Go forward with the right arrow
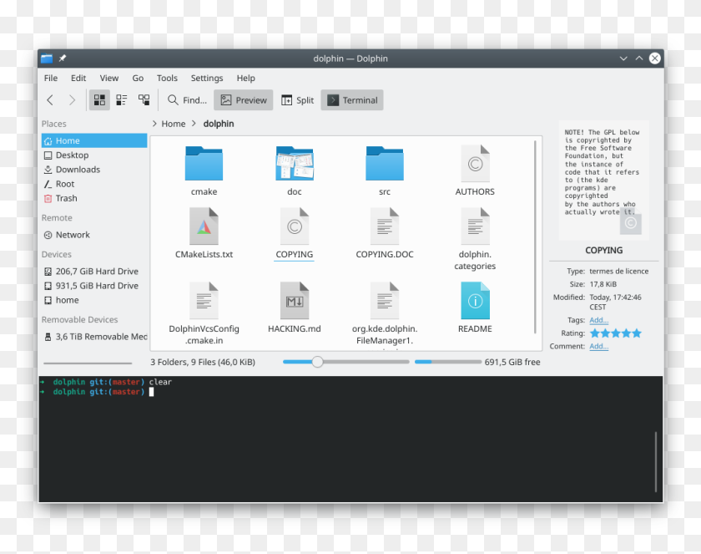 [72, 100]
